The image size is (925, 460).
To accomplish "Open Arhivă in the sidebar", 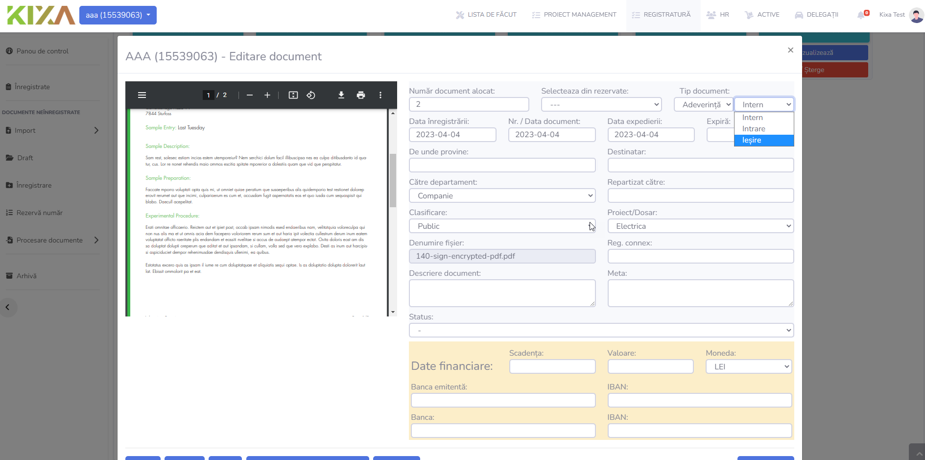I will click(x=26, y=276).
